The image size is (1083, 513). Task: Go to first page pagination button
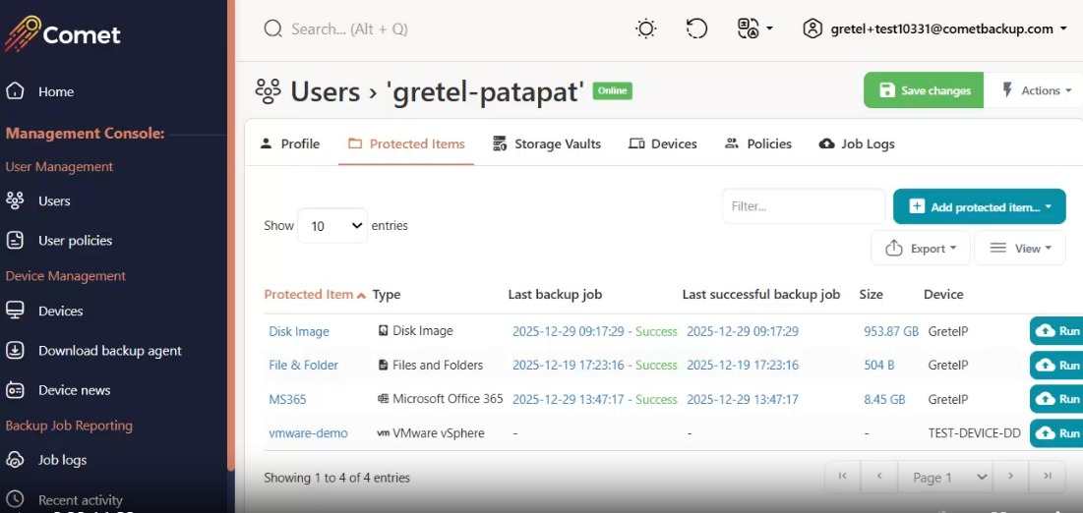(842, 477)
